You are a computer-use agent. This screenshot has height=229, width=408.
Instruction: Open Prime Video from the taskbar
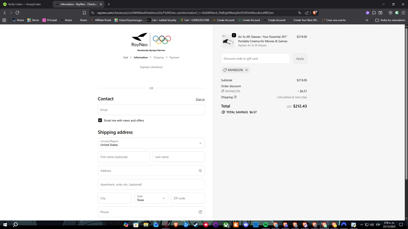[256, 225]
